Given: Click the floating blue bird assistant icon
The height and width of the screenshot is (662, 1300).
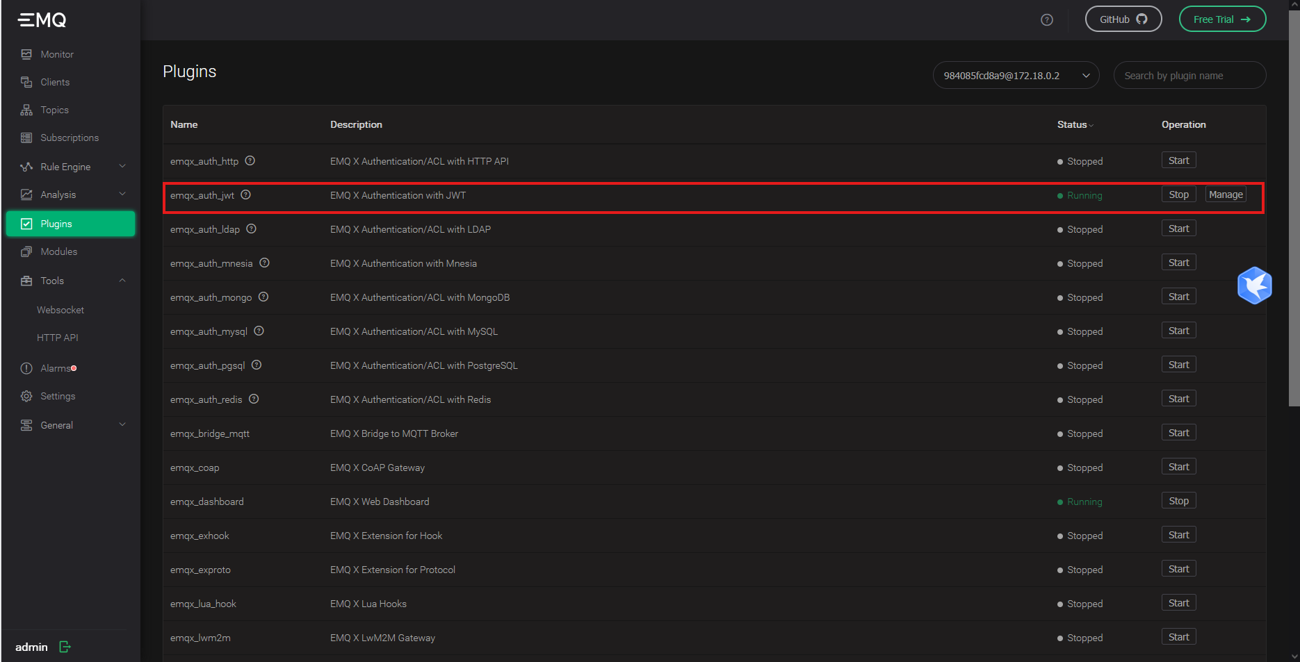Looking at the screenshot, I should [1254, 286].
